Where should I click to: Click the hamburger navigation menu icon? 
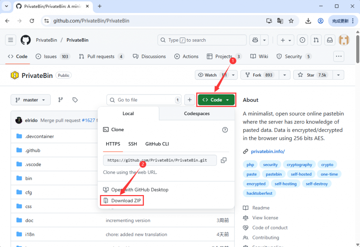coord(11,40)
